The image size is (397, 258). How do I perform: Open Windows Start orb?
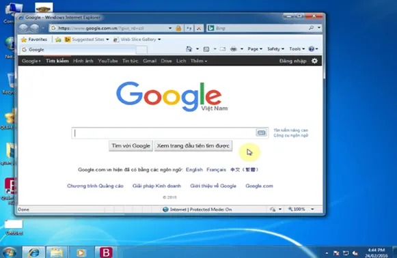click(x=10, y=252)
